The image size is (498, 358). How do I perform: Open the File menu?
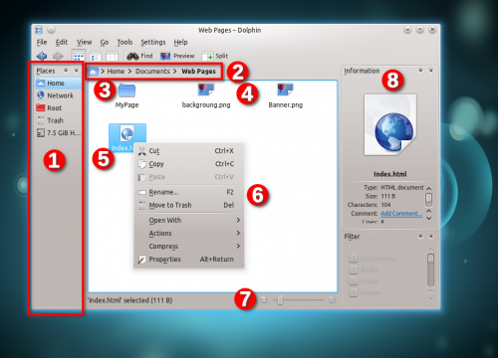(42, 42)
